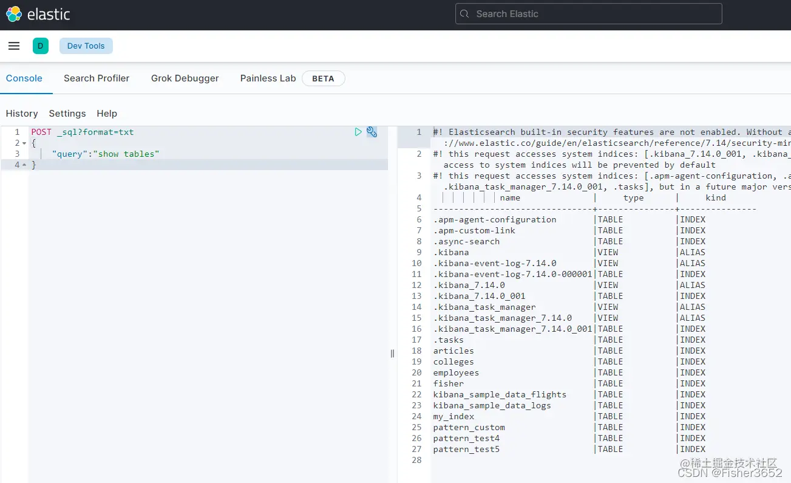
Task: Focus the Search Elastic field
Action: tap(588, 14)
